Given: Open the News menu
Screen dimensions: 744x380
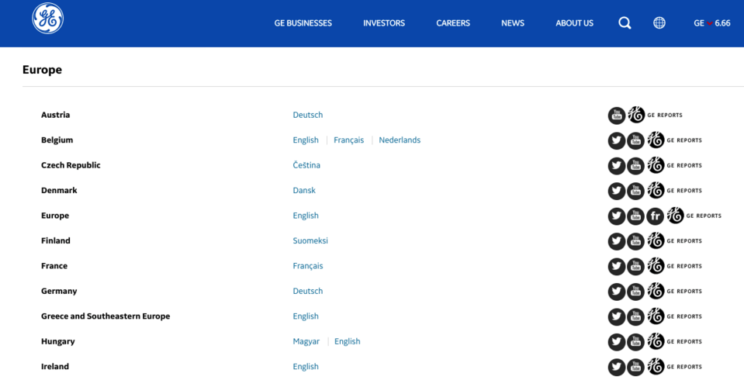Looking at the screenshot, I should point(513,22).
